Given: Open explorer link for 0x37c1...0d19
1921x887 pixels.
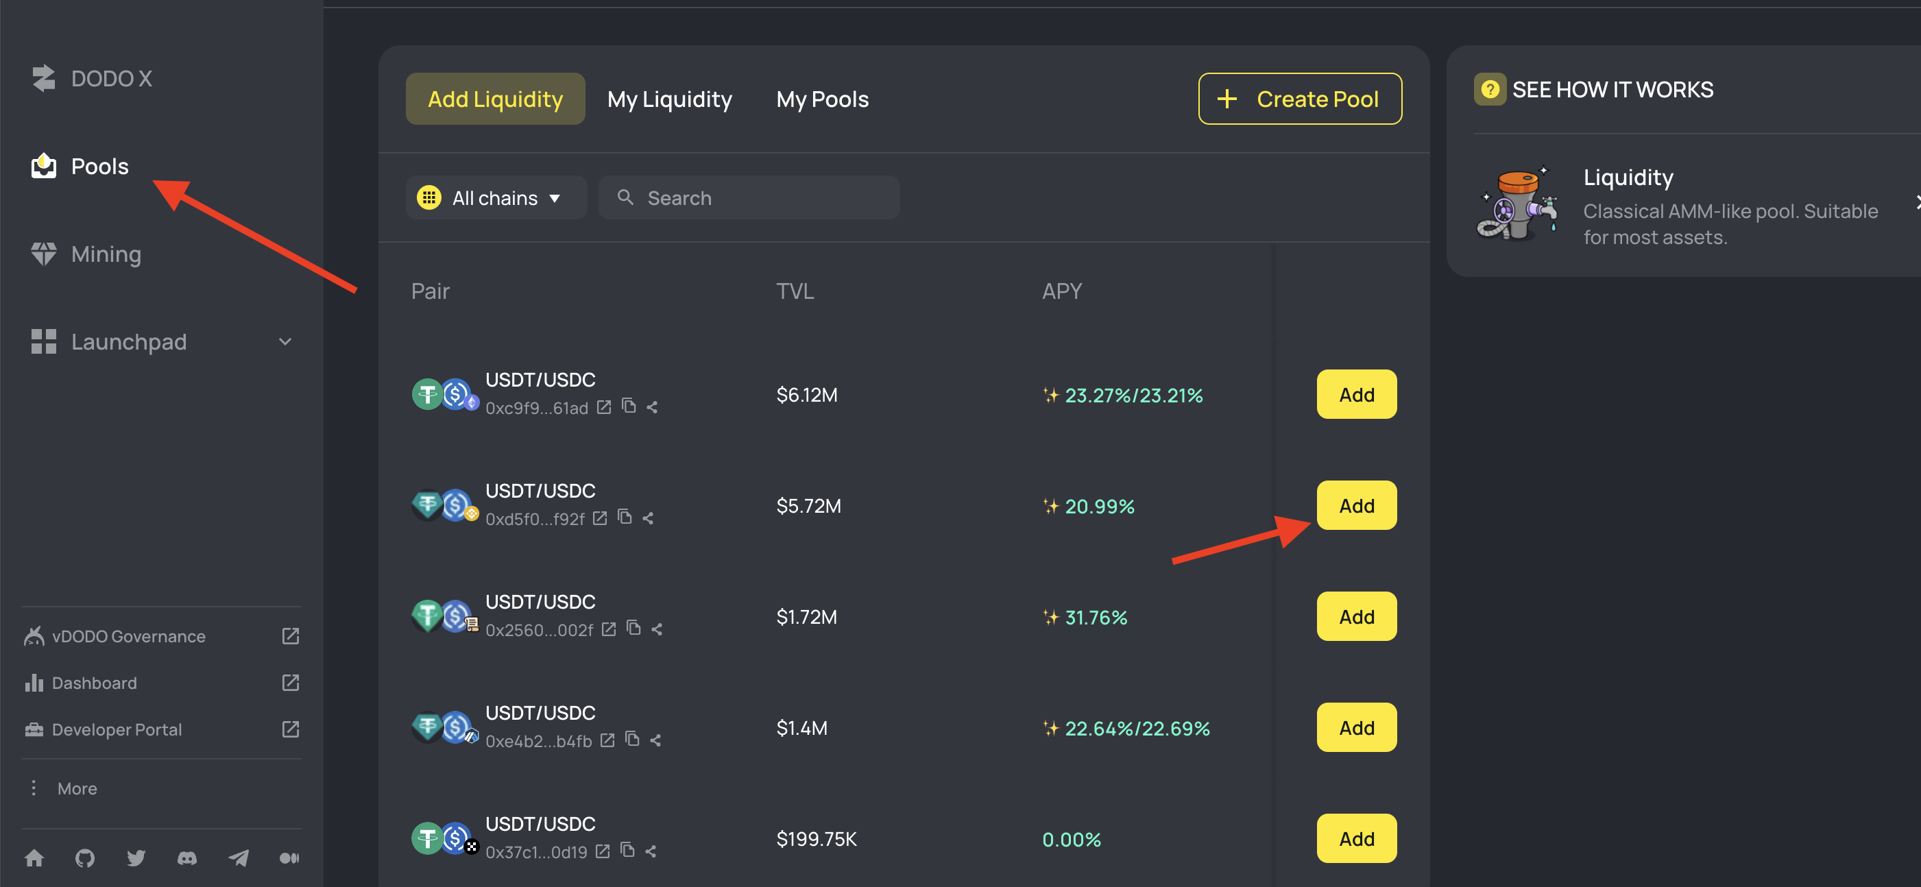Looking at the screenshot, I should click(603, 851).
